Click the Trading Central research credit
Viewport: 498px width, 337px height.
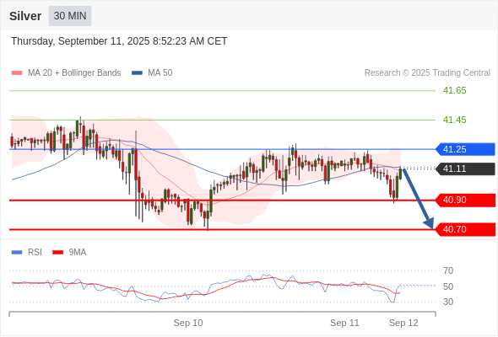pos(427,73)
